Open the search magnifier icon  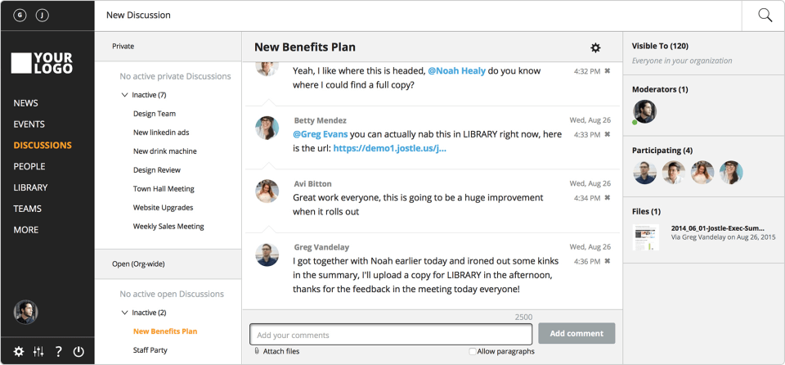tap(765, 16)
